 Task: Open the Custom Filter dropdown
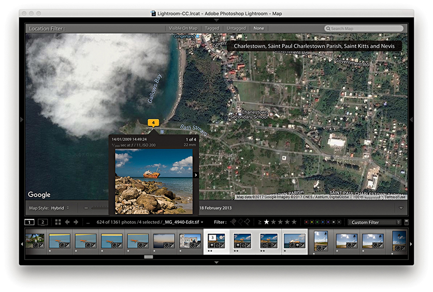point(372,222)
